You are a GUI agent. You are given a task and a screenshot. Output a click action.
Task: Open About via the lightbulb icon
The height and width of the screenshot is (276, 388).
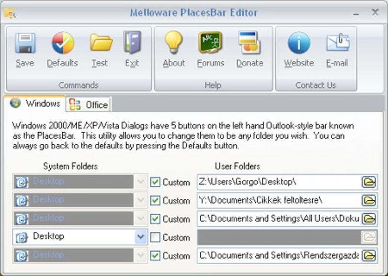click(174, 43)
